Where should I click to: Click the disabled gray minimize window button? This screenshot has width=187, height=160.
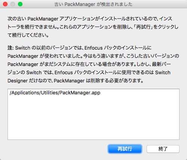13,4
